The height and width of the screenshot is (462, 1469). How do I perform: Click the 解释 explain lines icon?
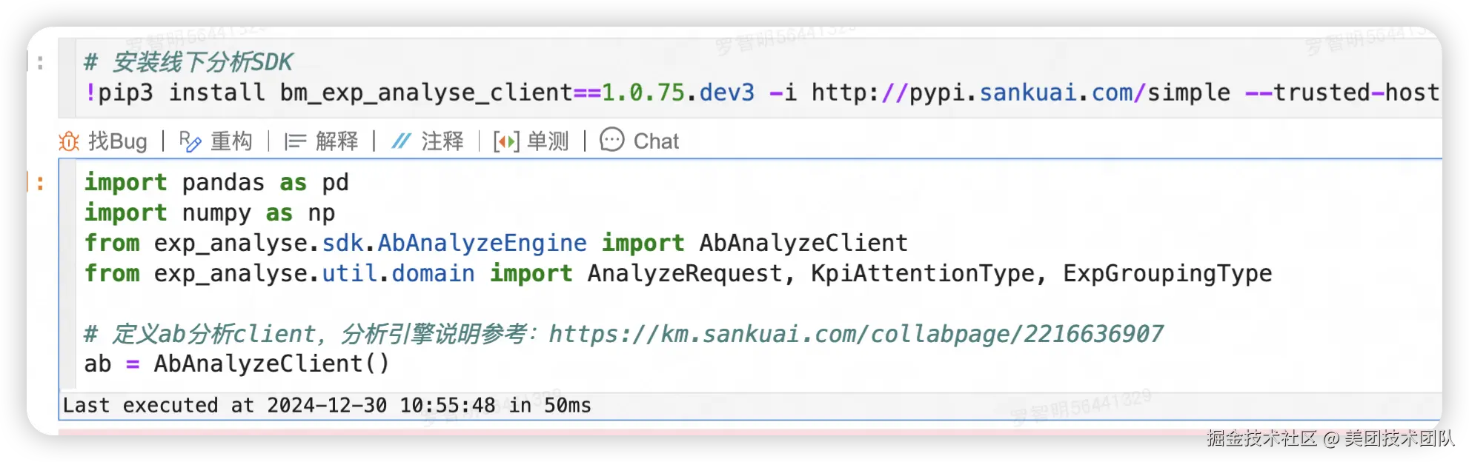[295, 141]
